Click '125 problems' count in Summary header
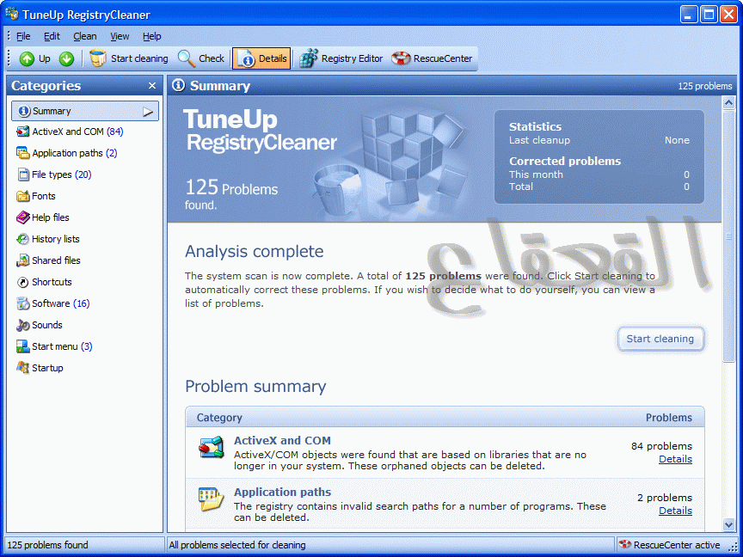Viewport: 743px width, 557px height. point(704,86)
